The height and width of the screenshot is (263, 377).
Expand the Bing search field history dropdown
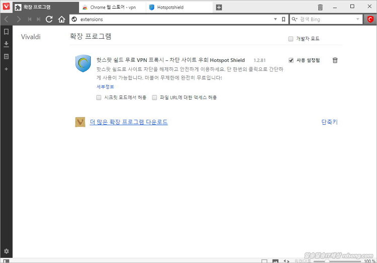click(357, 19)
